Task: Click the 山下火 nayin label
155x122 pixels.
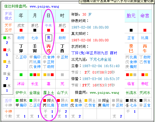Action: pyautogui.click(x=62, y=93)
